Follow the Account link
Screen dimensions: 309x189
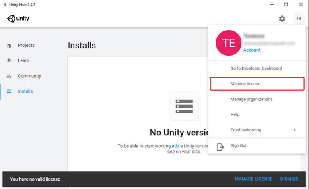click(x=251, y=50)
